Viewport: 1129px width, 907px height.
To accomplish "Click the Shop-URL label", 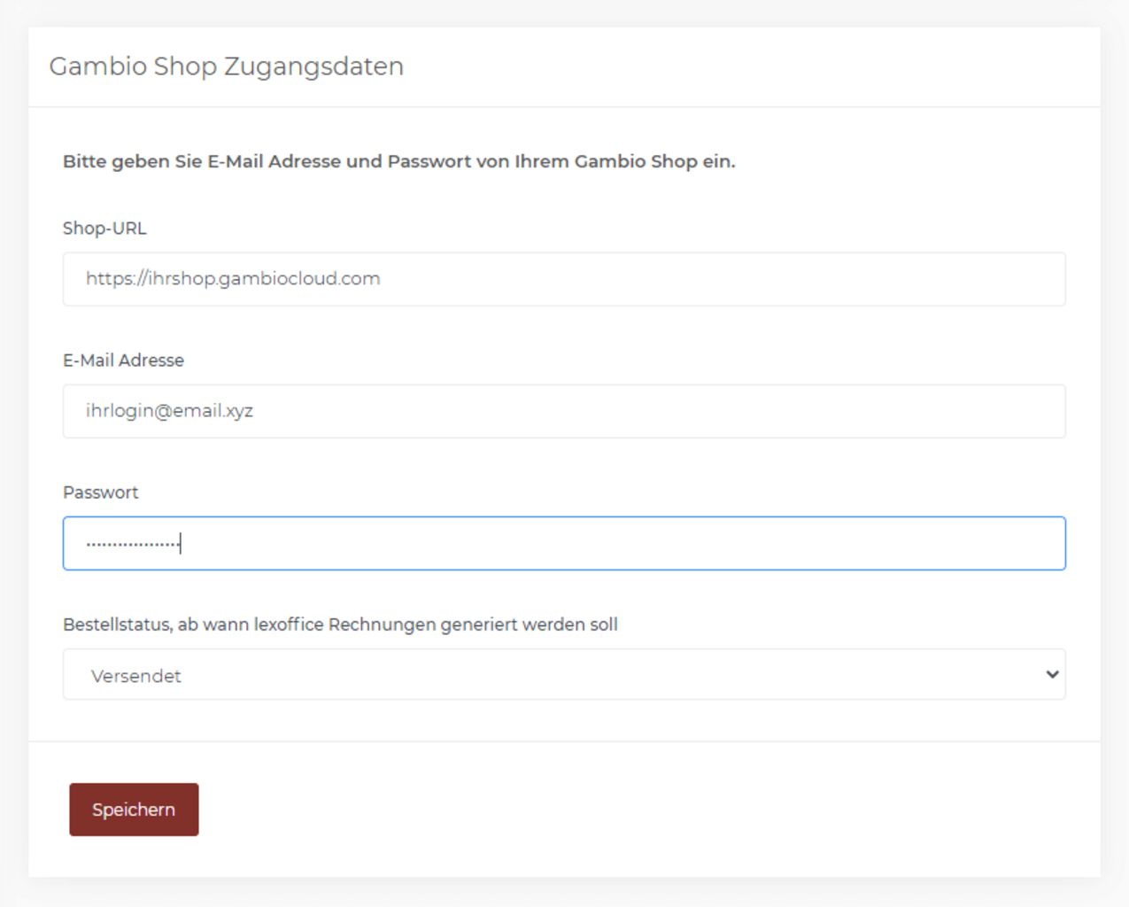I will 104,229.
